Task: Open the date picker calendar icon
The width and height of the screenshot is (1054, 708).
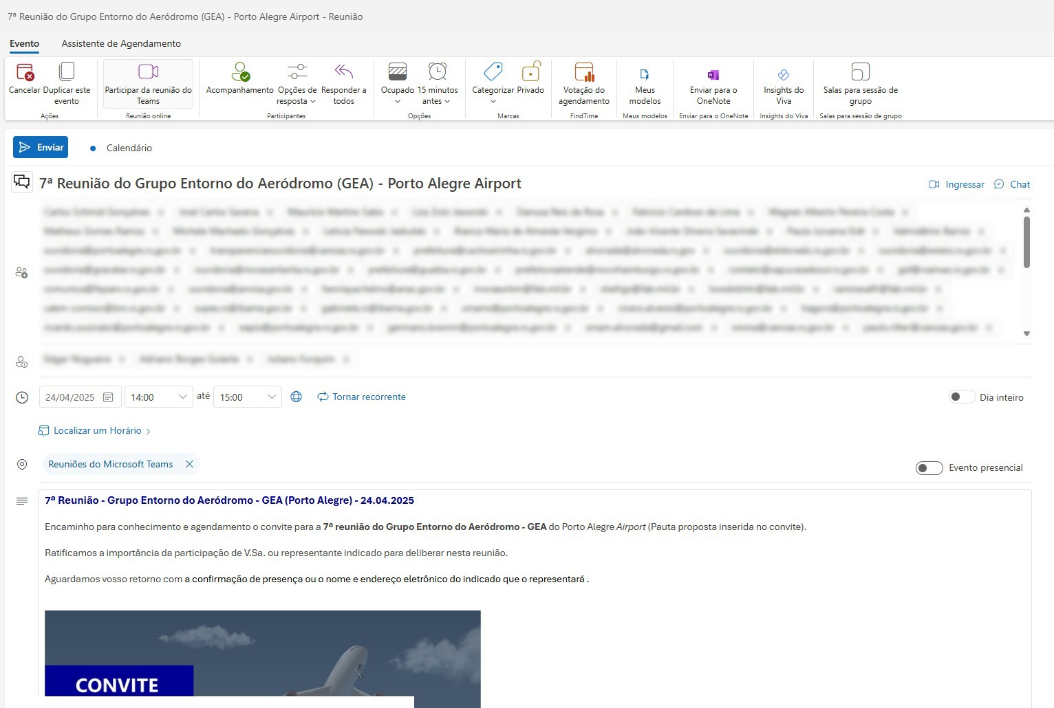Action: 108,397
